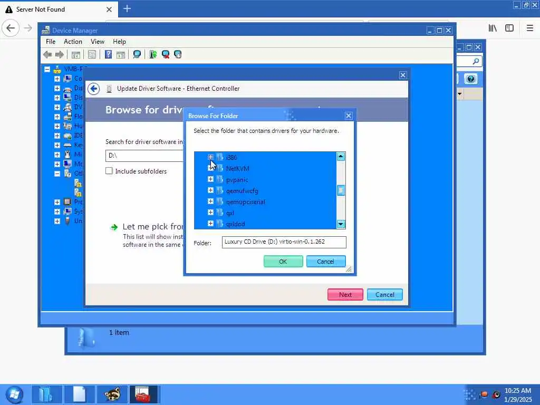Select the qemupciserial folder name

(x=246, y=201)
